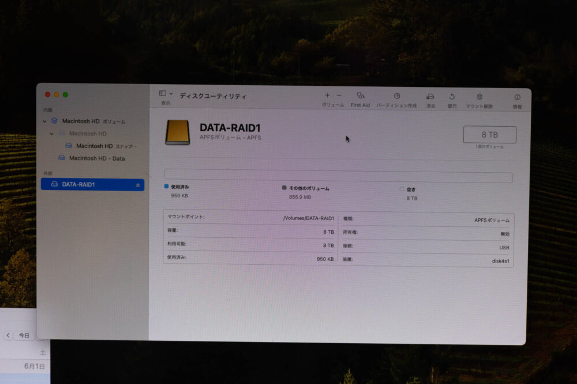Viewport: 577px width, 384px height.
Task: Add a volume with the plus icon
Action: [x=327, y=96]
